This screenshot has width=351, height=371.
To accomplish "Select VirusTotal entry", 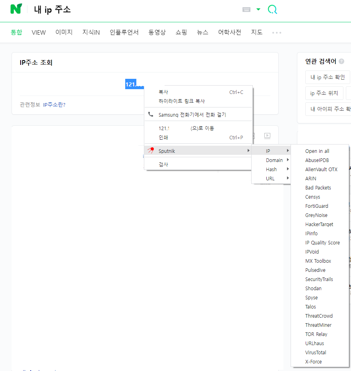I will coord(320,353).
